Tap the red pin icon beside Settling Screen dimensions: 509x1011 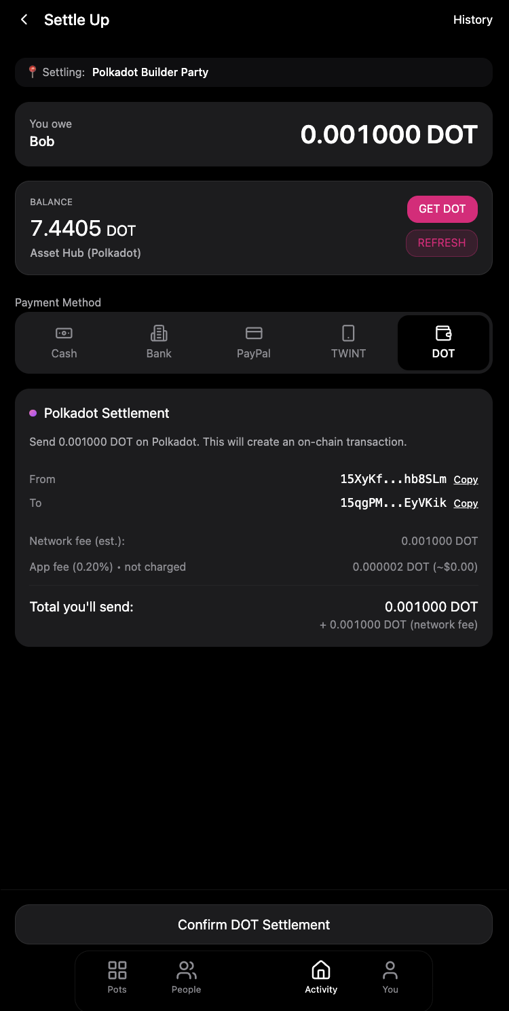point(33,72)
